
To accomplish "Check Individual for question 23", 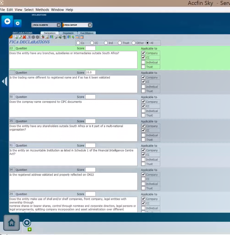I will coord(143,62).
